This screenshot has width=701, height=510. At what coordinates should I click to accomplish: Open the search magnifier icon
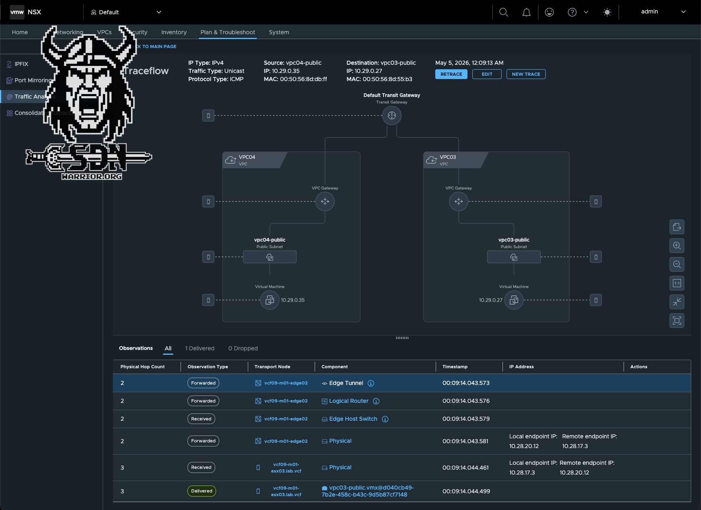pyautogui.click(x=504, y=12)
